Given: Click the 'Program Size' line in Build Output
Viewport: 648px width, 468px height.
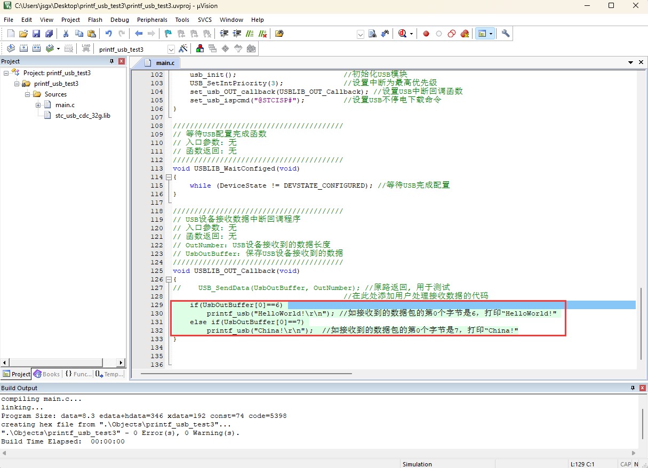Looking at the screenshot, I should [x=144, y=416].
